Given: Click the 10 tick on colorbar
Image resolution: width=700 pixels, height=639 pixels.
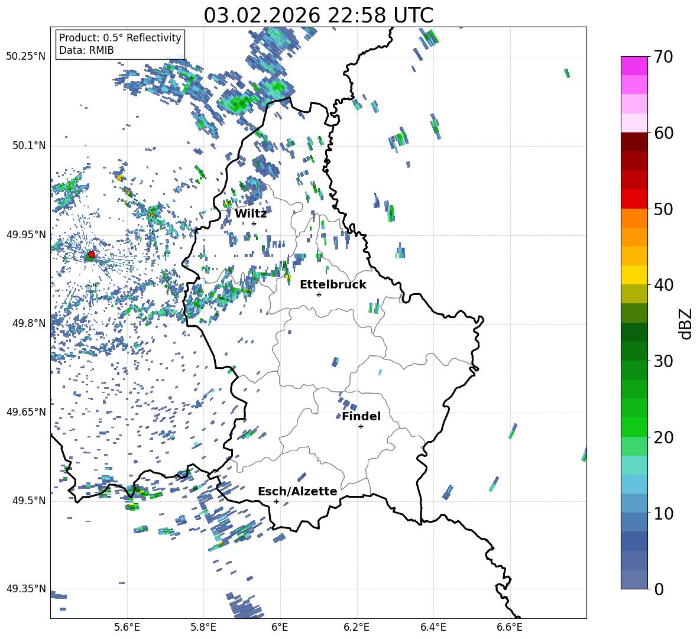Looking at the screenshot, I should pyautogui.click(x=663, y=513).
